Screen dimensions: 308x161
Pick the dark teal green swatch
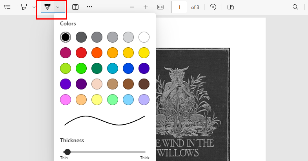click(x=97, y=68)
